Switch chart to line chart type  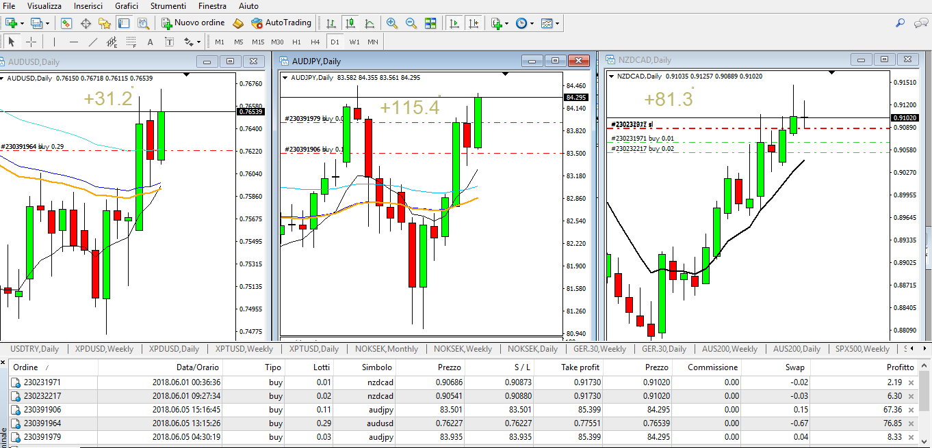point(370,23)
